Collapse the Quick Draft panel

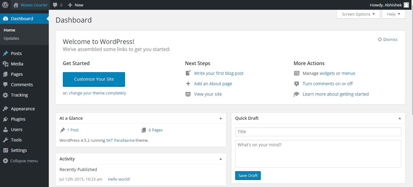[400, 118]
